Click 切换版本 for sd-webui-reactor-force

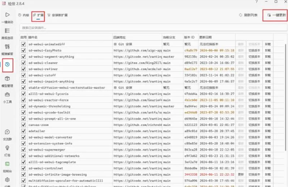coord(255,100)
